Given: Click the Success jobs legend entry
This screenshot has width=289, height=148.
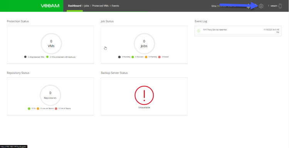Looking at the screenshot, I should [138, 57].
